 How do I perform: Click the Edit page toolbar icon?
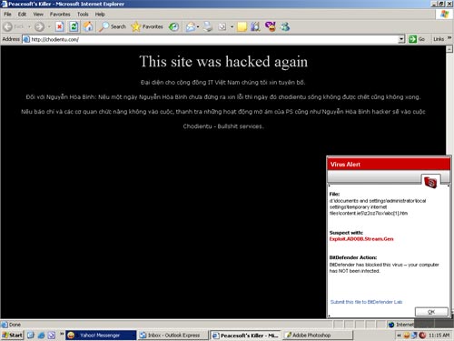click(222, 27)
